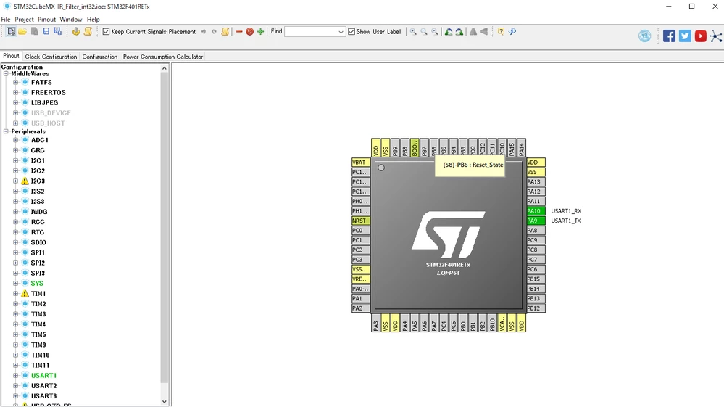Click the Twitter icon link

[685, 36]
